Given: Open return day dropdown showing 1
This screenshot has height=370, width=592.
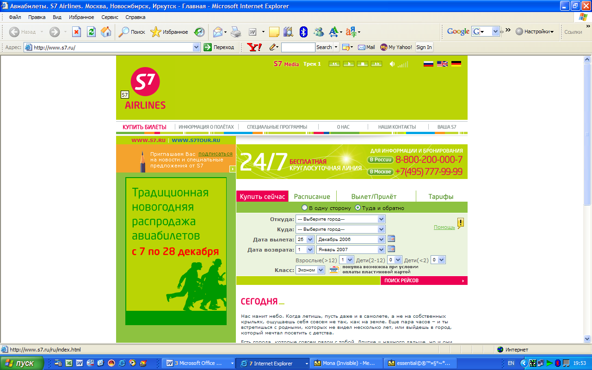Looking at the screenshot, I should pyautogui.click(x=305, y=250).
